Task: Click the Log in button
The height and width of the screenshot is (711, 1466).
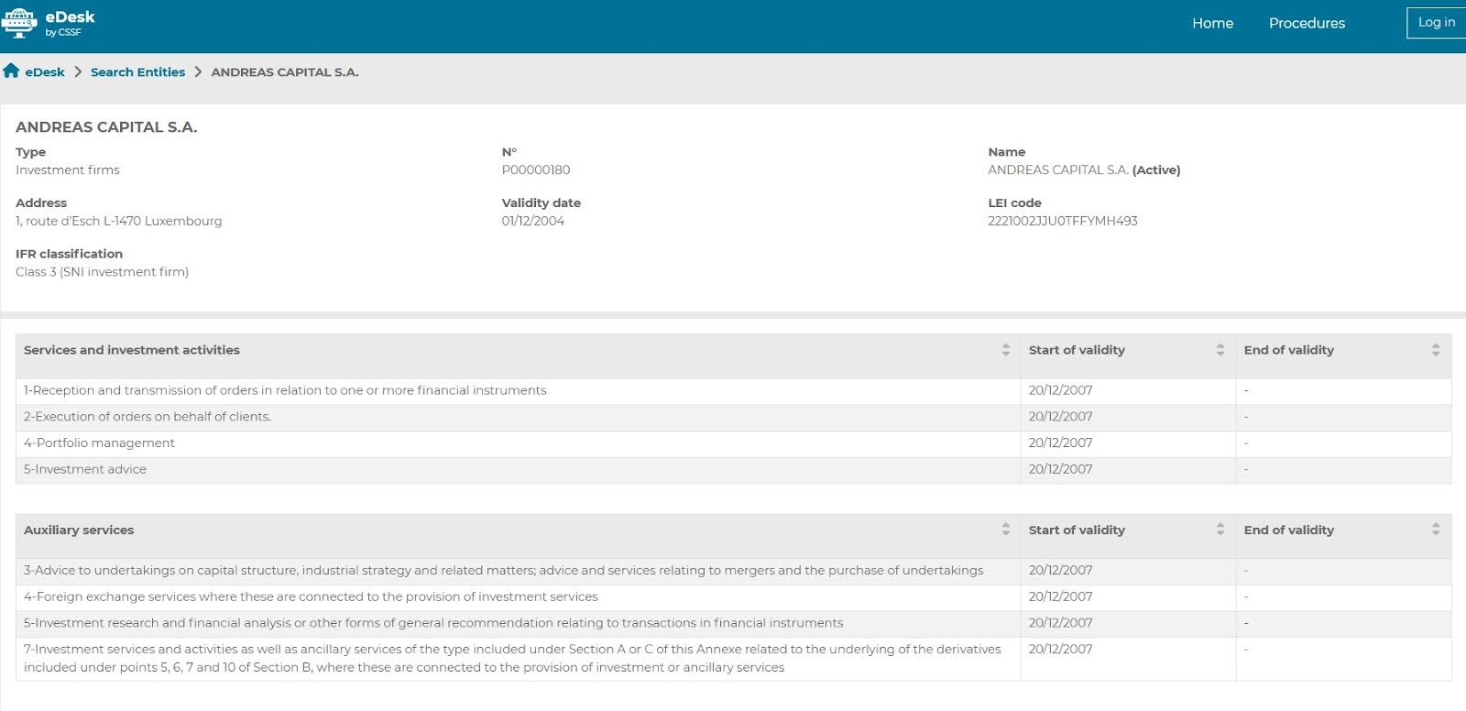Action: 1436,23
